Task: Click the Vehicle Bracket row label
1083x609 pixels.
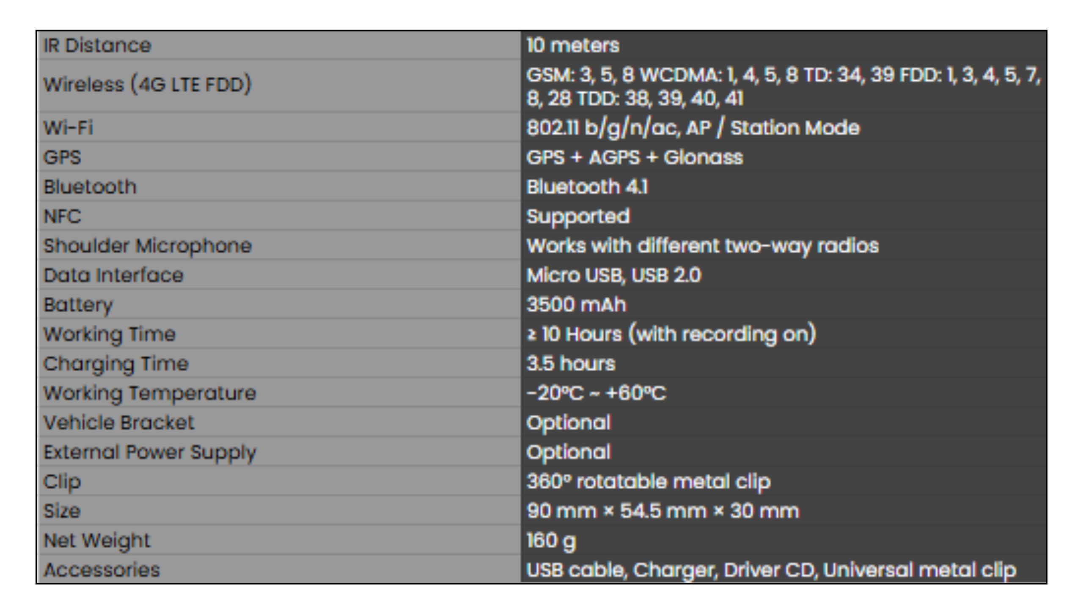Action: click(x=119, y=423)
